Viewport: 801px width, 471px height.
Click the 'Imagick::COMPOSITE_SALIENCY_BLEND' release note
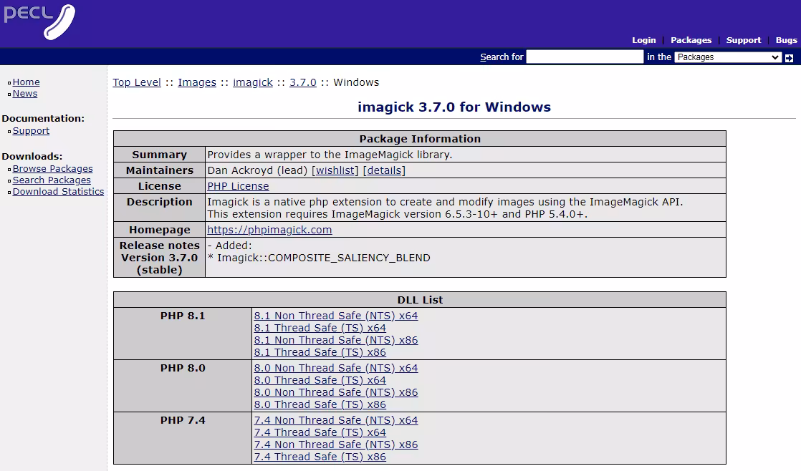pos(323,258)
